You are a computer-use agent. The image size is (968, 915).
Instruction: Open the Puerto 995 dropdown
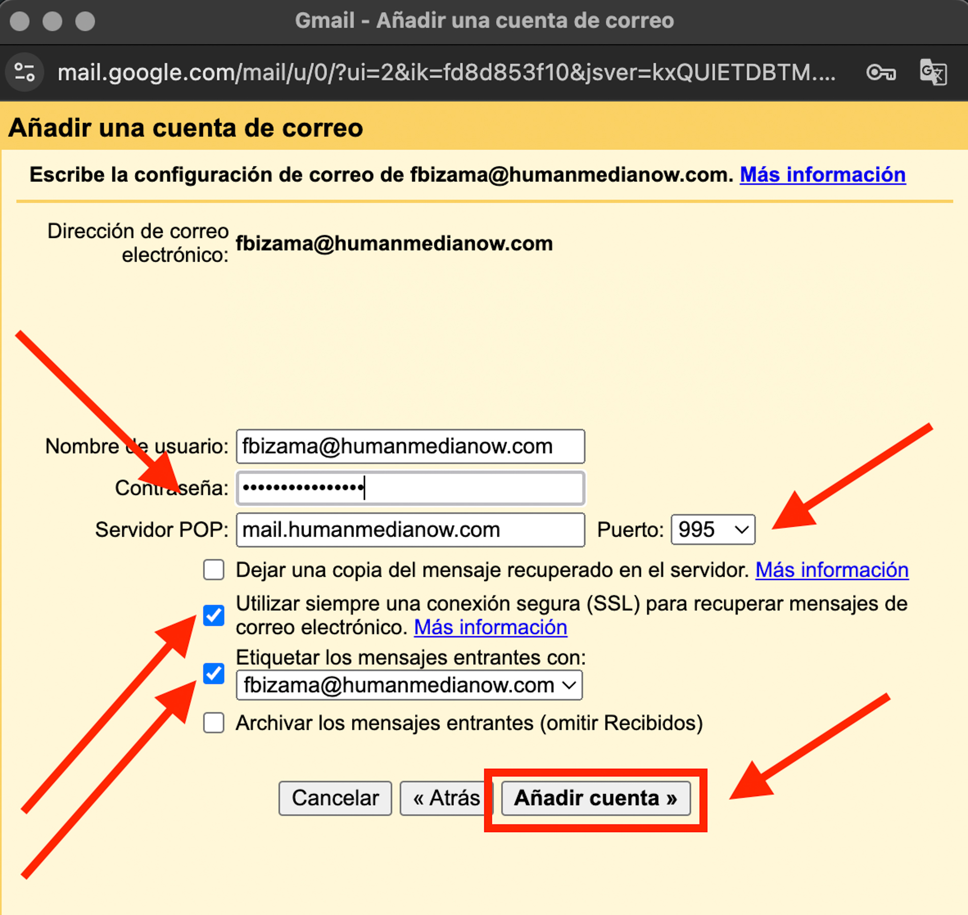712,530
